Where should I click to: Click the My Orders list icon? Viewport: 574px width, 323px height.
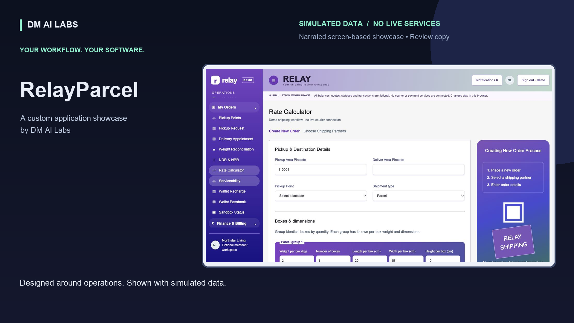click(213, 107)
